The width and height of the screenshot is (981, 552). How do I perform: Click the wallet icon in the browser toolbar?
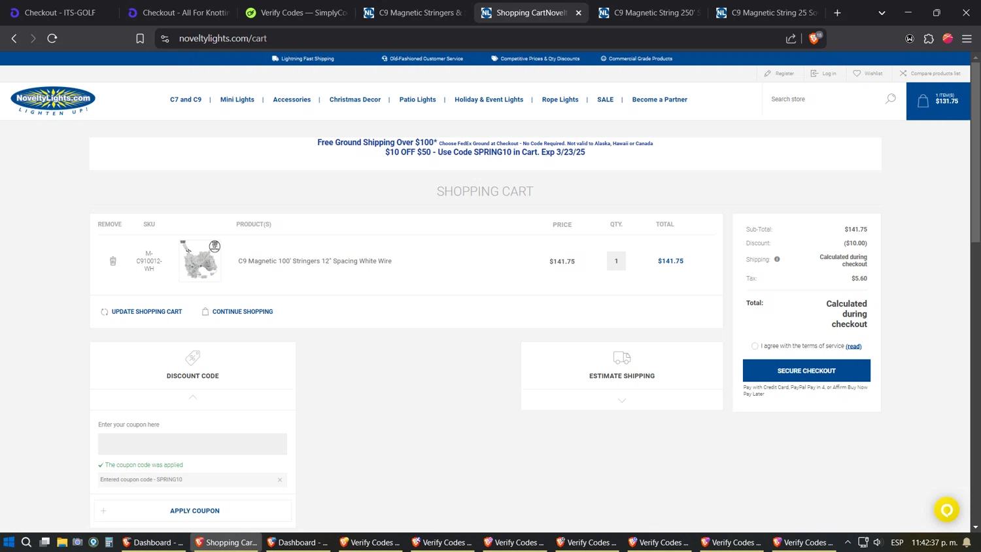pyautogui.click(x=910, y=39)
